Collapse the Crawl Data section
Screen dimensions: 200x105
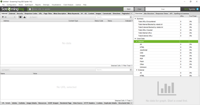[135, 39]
